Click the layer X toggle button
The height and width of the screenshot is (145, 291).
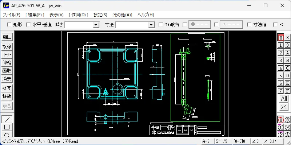click(284, 107)
